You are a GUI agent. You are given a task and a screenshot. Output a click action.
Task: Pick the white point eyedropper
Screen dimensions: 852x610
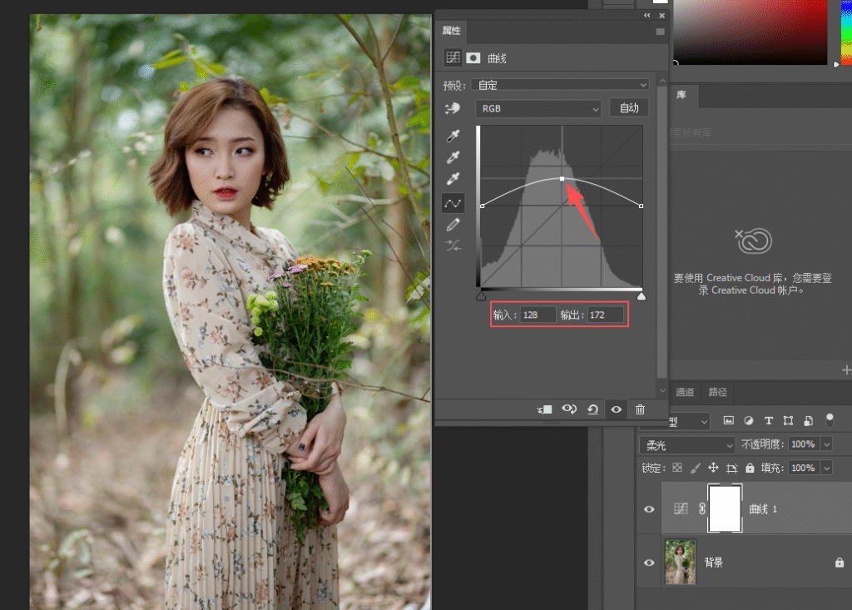point(453,179)
